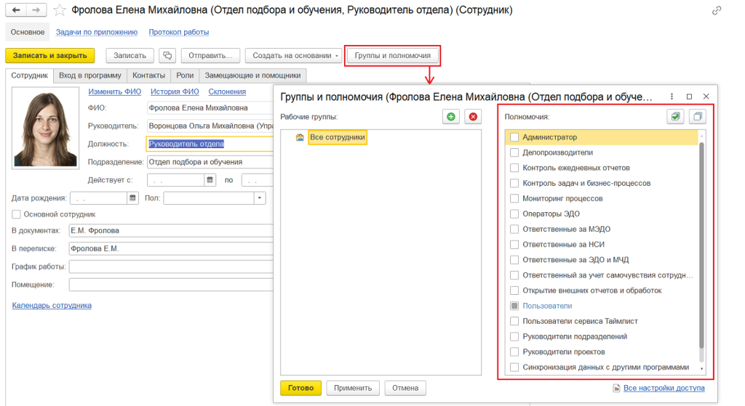Add a work group with green plus
The width and height of the screenshot is (745, 406).
pos(451,116)
